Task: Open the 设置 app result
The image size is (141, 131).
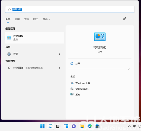Action: [x=34, y=54]
